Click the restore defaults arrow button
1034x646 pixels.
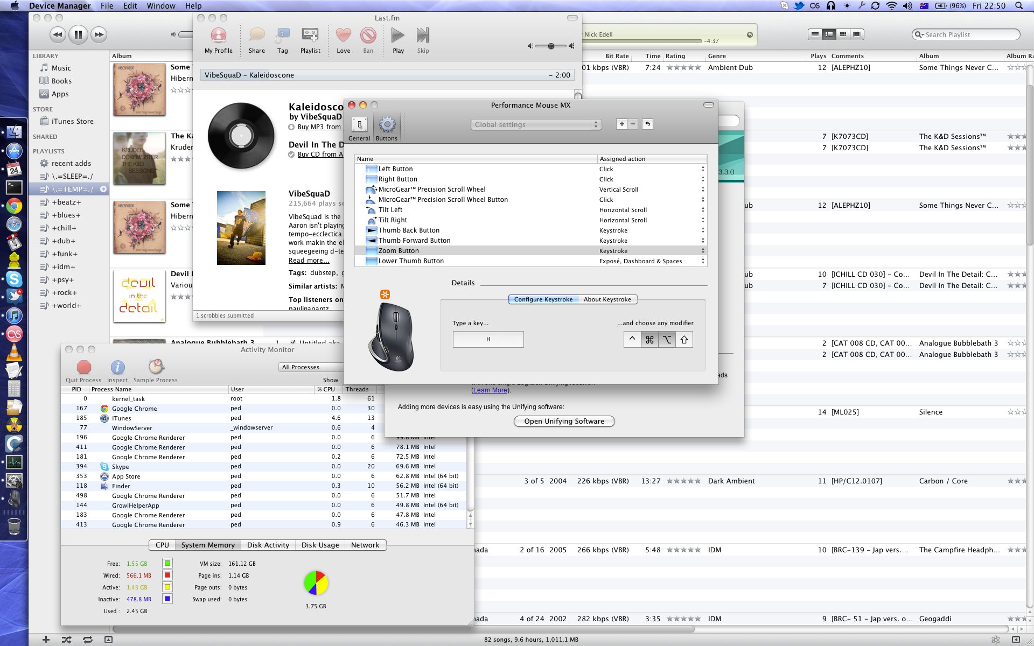[647, 124]
